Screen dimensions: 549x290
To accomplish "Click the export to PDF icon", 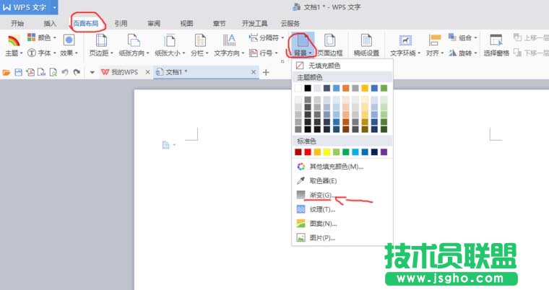I will [30, 72].
